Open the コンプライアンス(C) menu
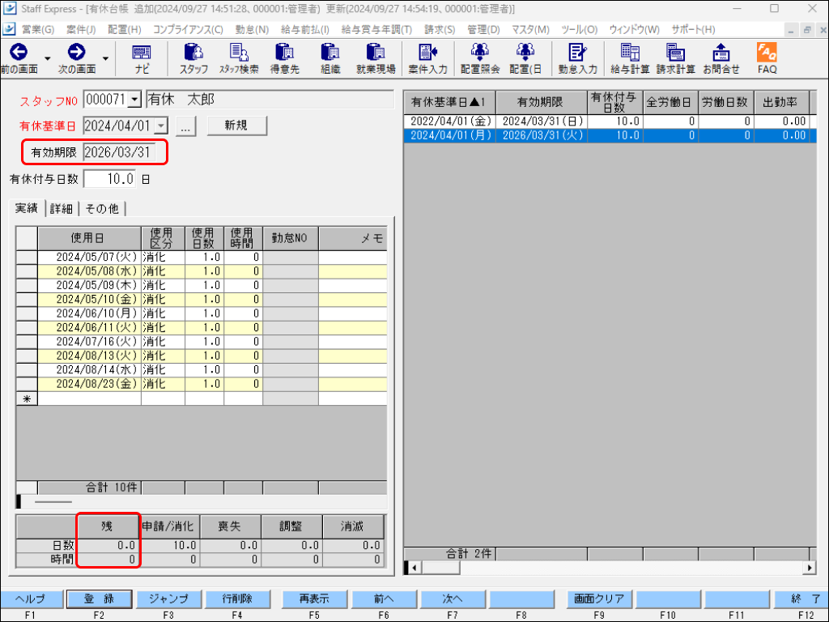829x622 pixels. 188,30
